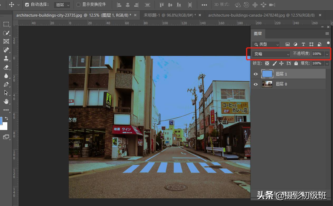This screenshot has height=206, width=333.
Task: Click the blue foreground color swatch
Action: (1, 121)
